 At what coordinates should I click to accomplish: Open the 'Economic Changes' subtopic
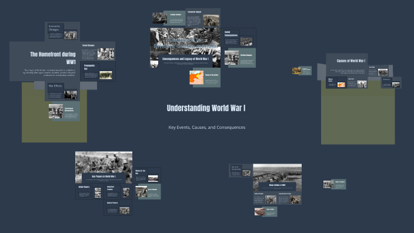[x=62, y=31]
